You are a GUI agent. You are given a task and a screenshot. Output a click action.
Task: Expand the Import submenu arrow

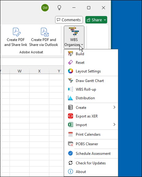[x=114, y=125]
